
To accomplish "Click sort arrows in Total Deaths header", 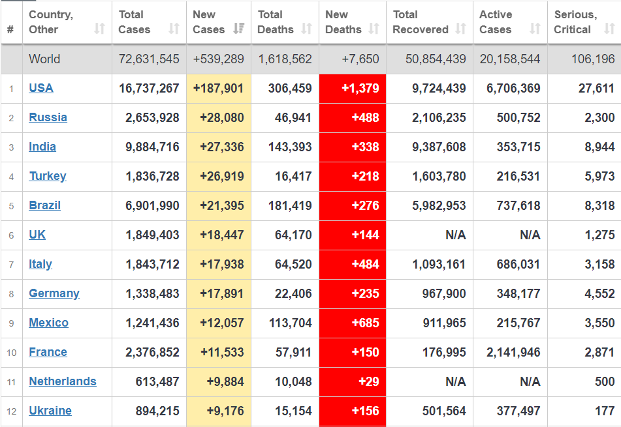I will click(306, 29).
